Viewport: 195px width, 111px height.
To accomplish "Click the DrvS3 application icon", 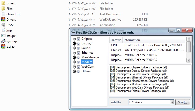I will coord(3,25).
